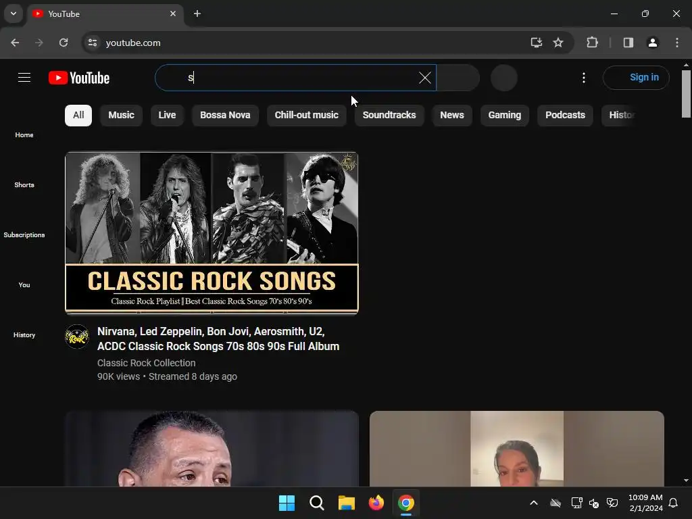The height and width of the screenshot is (519, 692).
Task: Click the Sign in button
Action: click(x=636, y=78)
